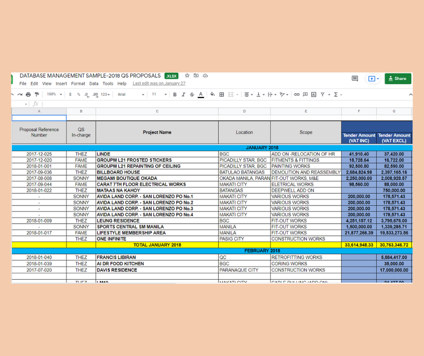Click the 'MEGAMI BOUTIQUE OKADA' cell
424x356 pixels.
157,178
